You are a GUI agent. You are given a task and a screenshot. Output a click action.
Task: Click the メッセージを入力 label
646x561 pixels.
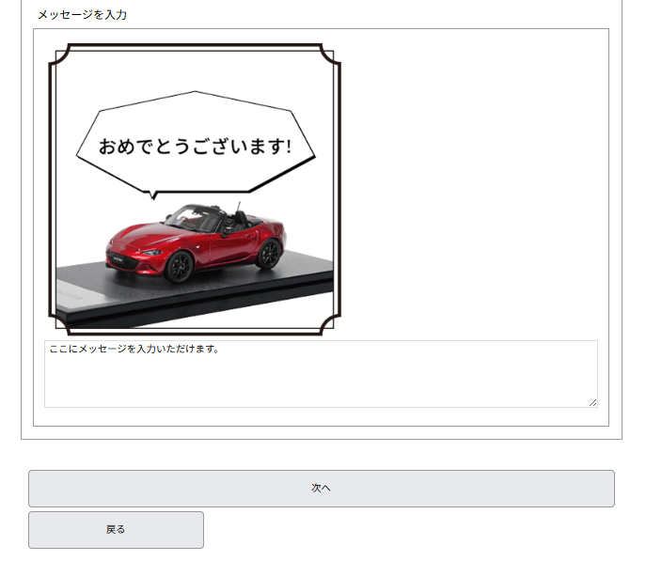tap(82, 14)
